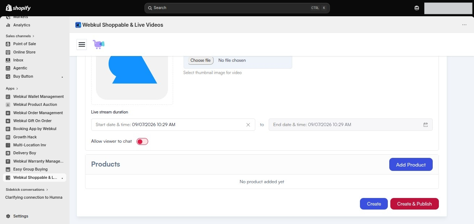Click the Webkul Gift On Order icon
Image resolution: width=474 pixels, height=224 pixels.
click(x=8, y=121)
